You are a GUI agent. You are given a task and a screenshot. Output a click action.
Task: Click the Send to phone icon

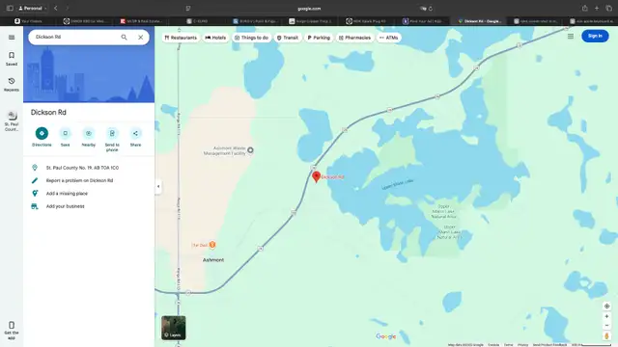112,133
